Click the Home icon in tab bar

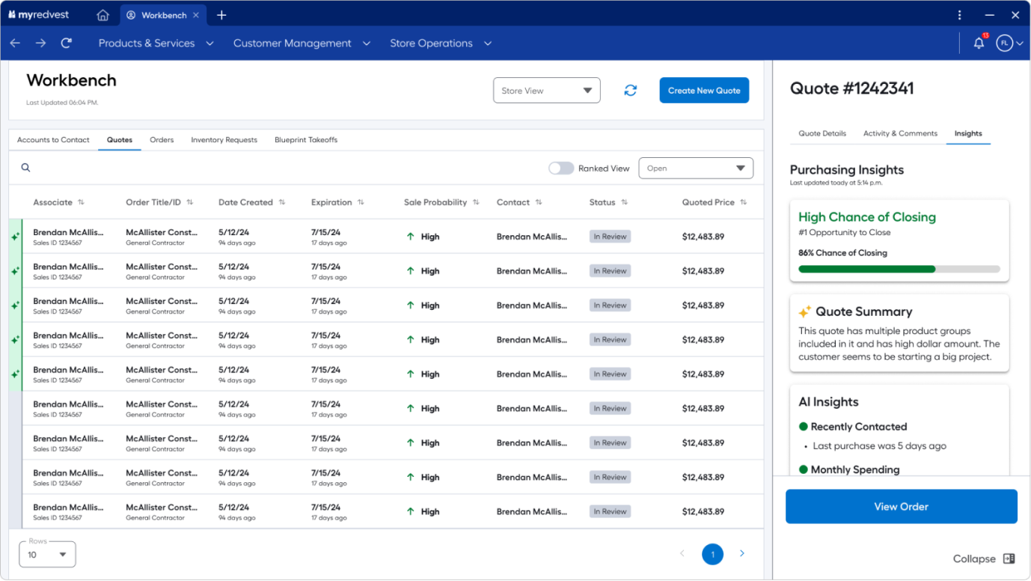click(103, 15)
